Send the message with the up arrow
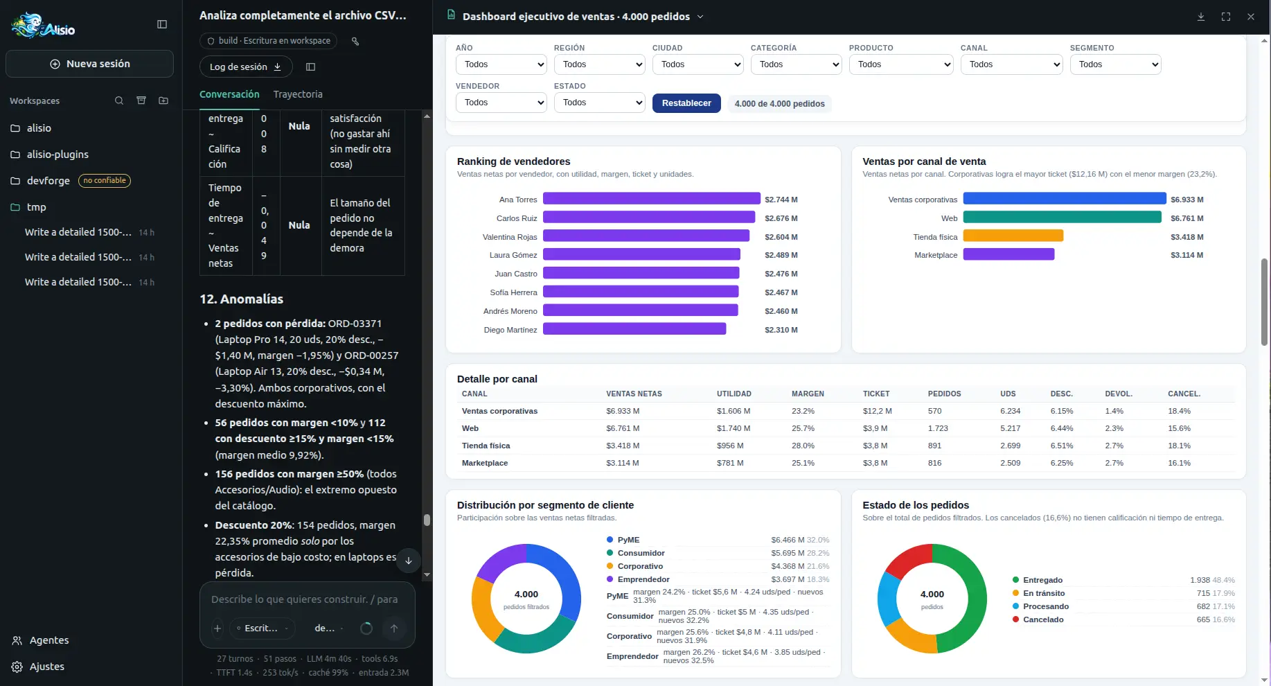Viewport: 1271px width, 686px height. [x=394, y=628]
